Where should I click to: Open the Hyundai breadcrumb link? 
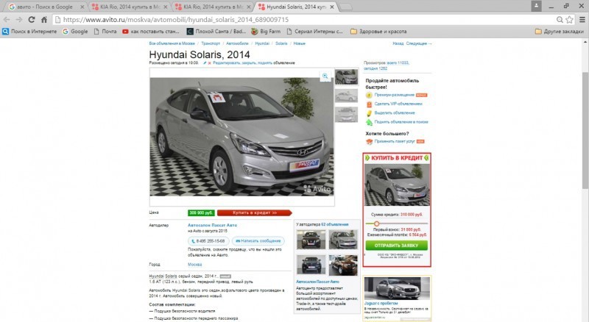[x=262, y=43]
